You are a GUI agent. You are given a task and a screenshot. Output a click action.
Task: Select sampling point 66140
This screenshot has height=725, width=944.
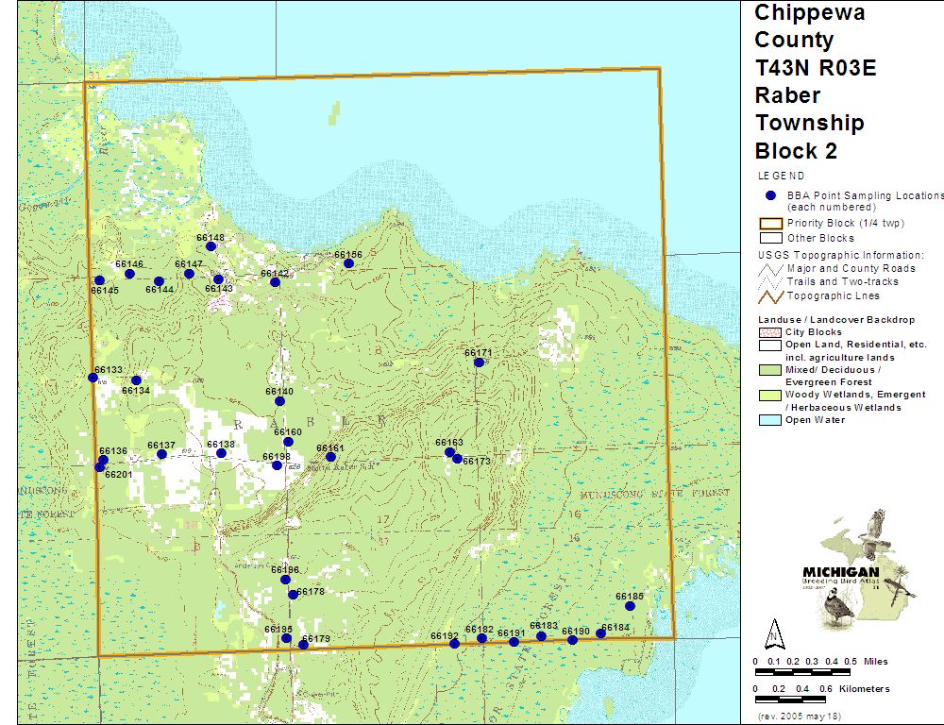[279, 401]
